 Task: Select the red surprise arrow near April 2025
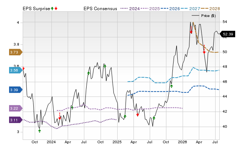pos(138,115)
